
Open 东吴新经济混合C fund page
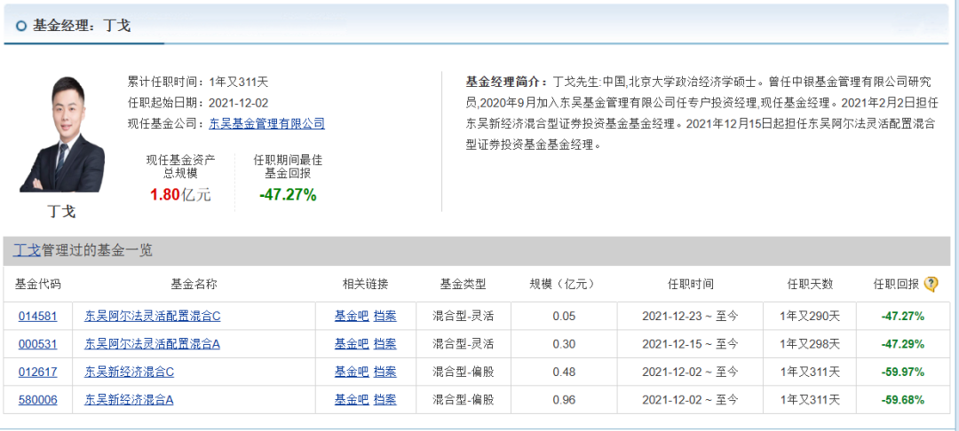[x=129, y=372]
